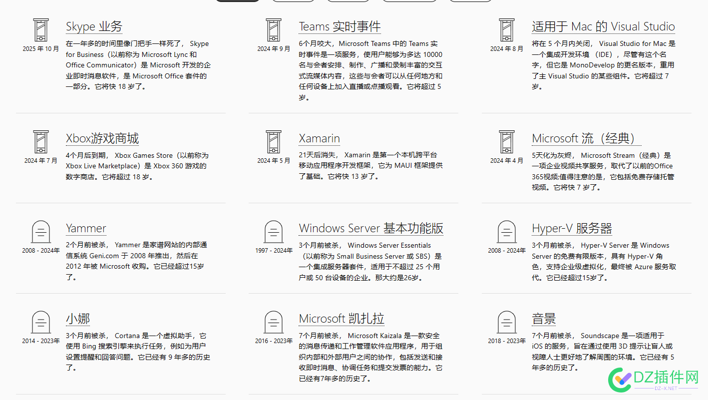
Task: Open the Microsoft 流（经典）title link
Action: [x=587, y=138]
